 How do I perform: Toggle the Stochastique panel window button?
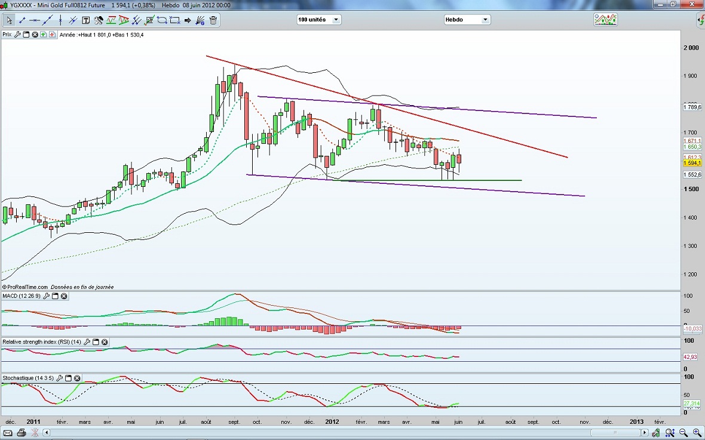click(68, 379)
